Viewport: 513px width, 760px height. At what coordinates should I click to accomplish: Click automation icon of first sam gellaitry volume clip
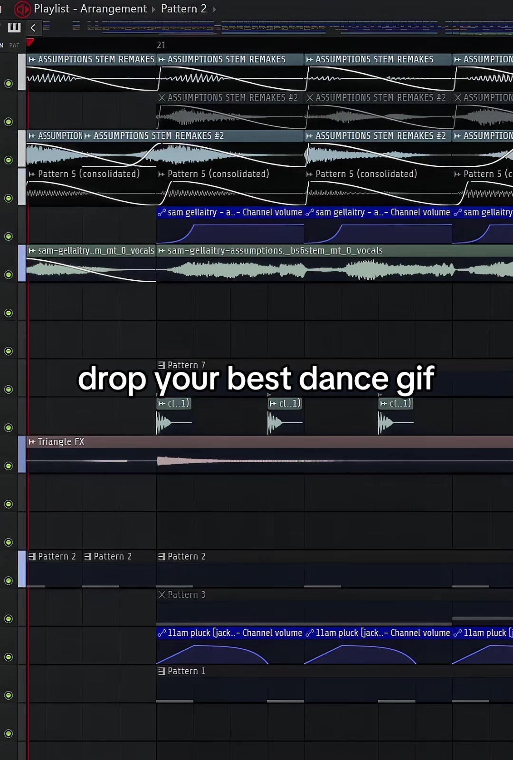pos(162,212)
